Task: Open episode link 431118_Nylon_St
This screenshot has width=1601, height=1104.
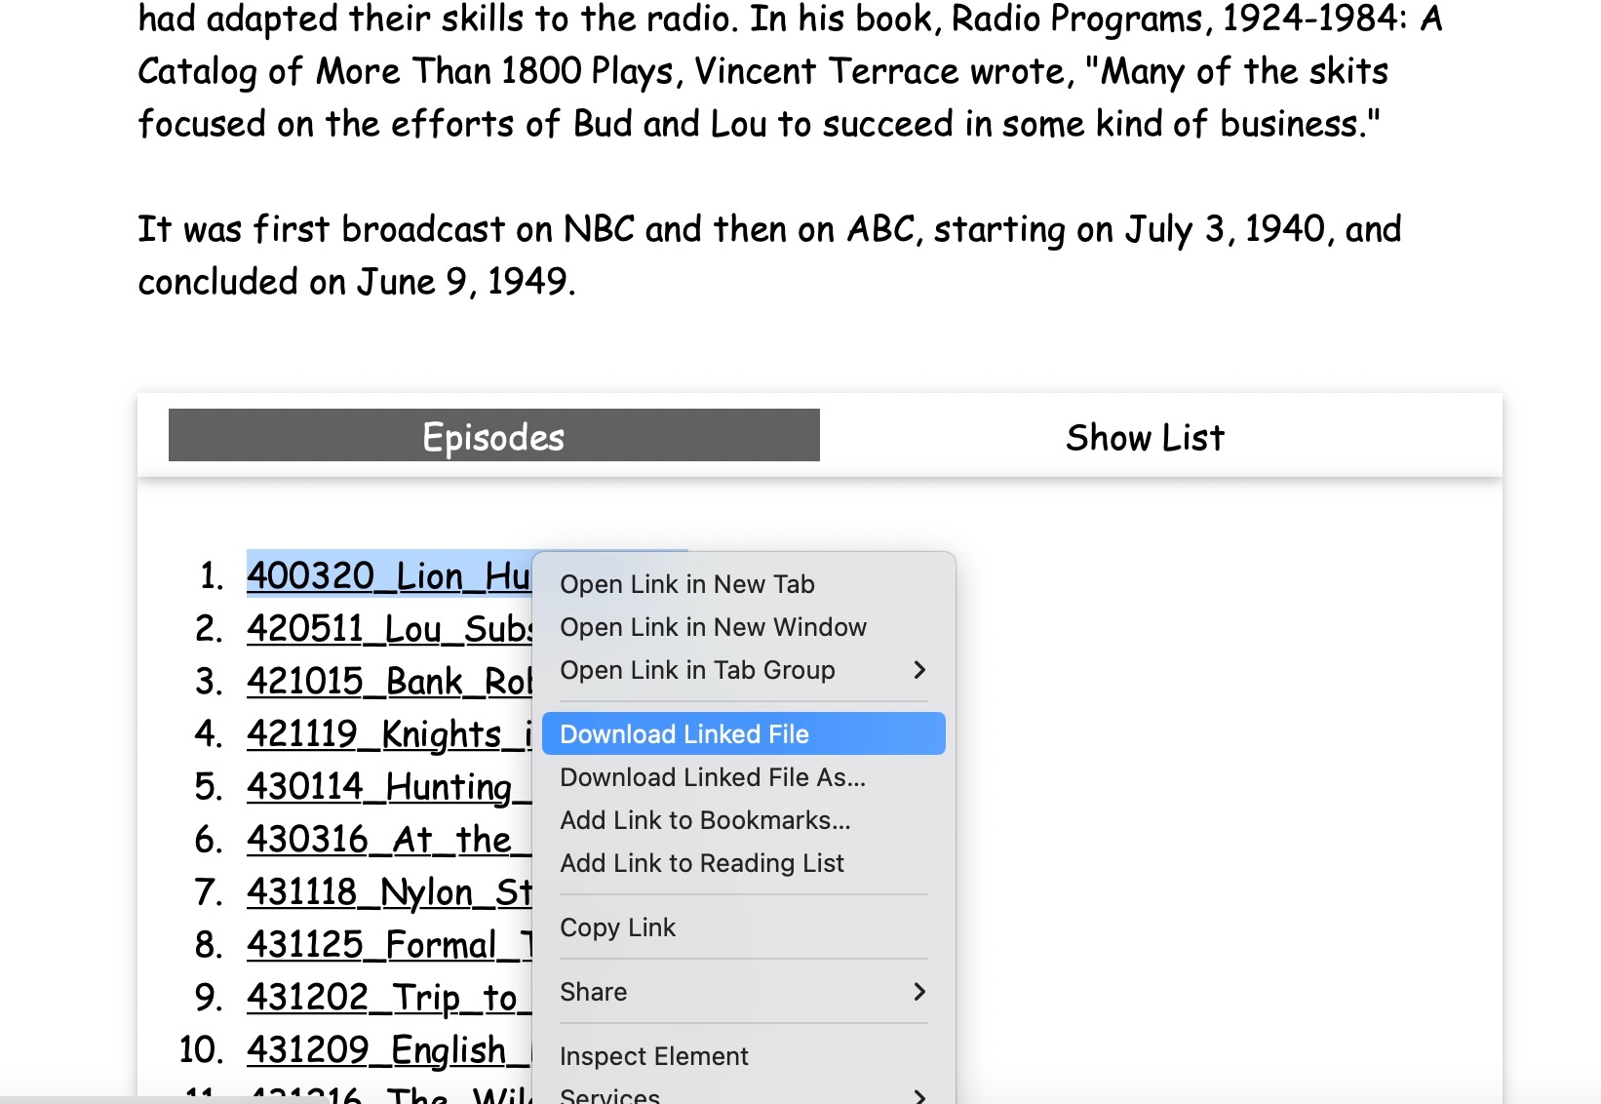Action: click(389, 891)
